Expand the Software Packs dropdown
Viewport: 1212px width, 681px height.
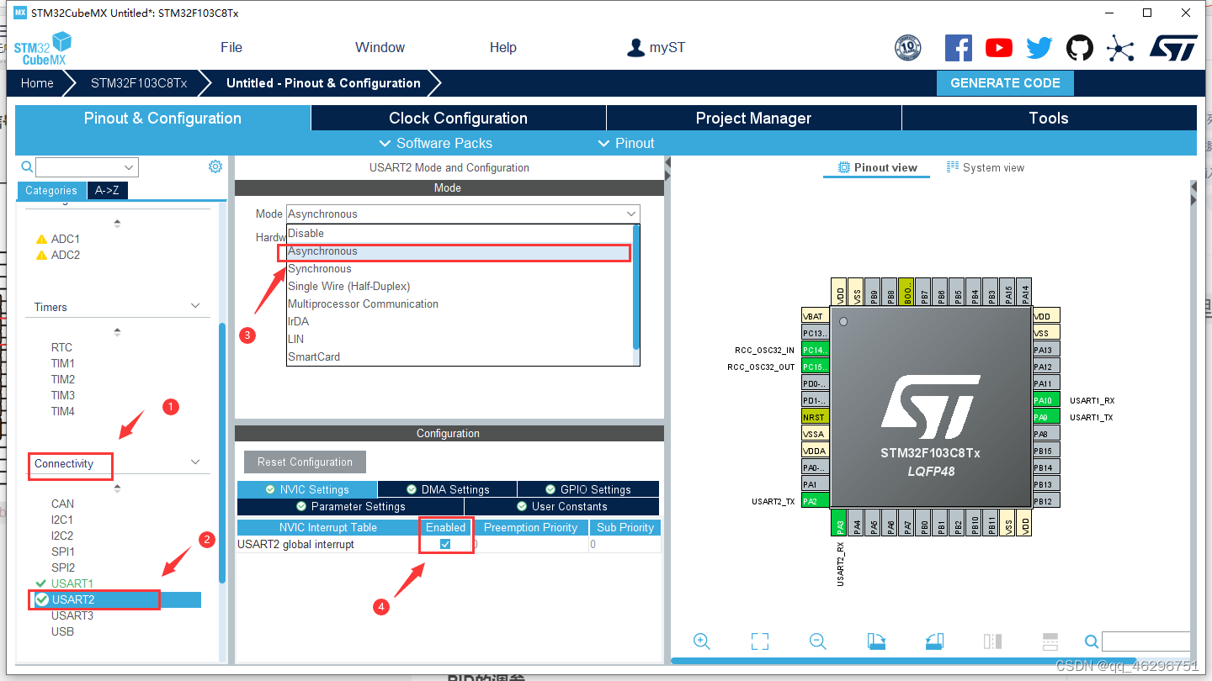[x=435, y=143]
